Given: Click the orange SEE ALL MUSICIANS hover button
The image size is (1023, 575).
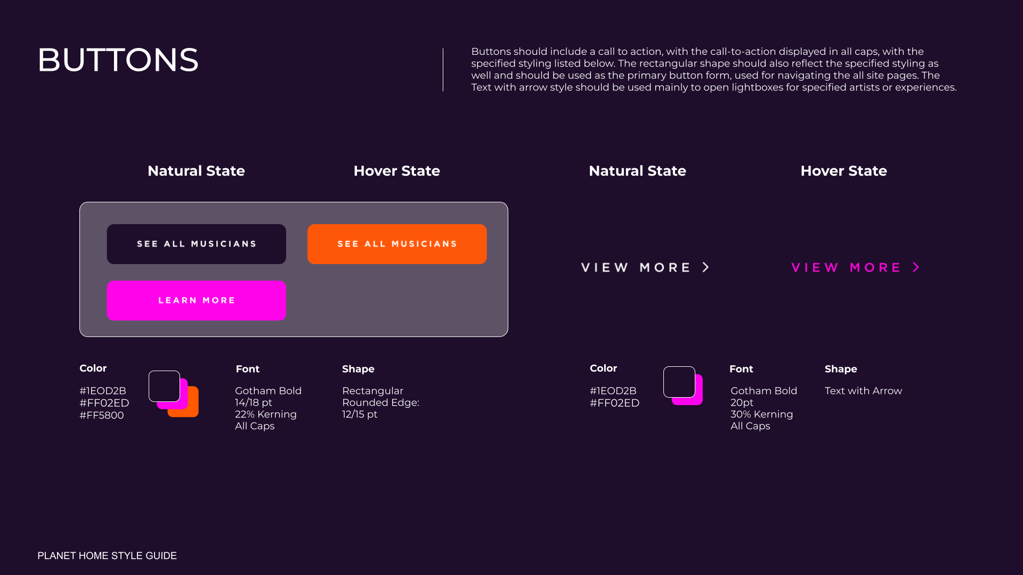Looking at the screenshot, I should click(x=397, y=244).
